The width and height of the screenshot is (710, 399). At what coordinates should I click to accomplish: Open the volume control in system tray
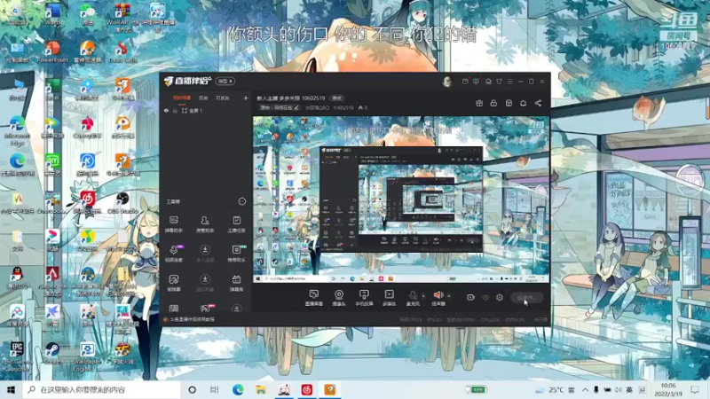[618, 389]
